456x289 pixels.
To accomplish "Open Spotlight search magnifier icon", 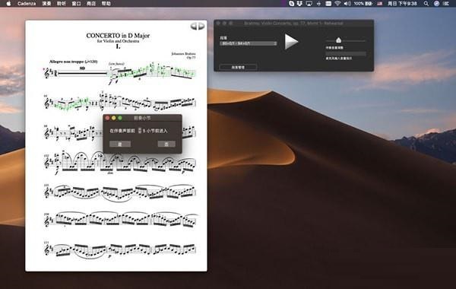I will 426,4.
